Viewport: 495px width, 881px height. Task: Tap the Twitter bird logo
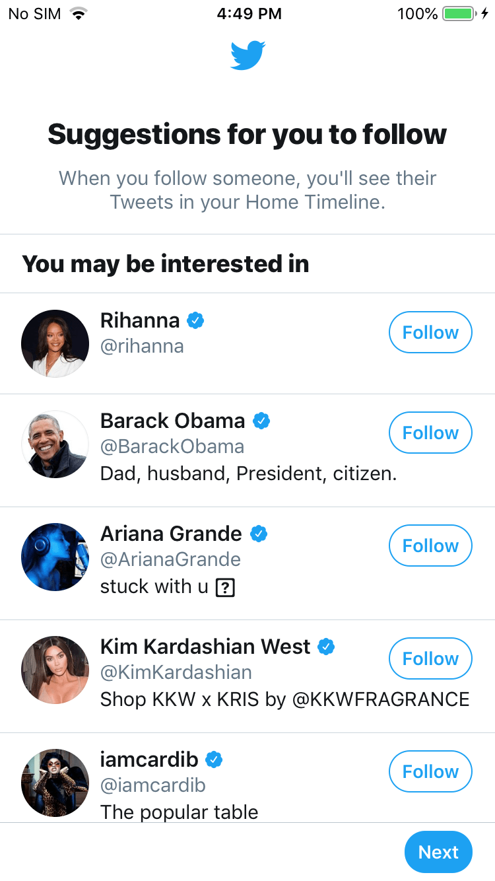(x=247, y=55)
